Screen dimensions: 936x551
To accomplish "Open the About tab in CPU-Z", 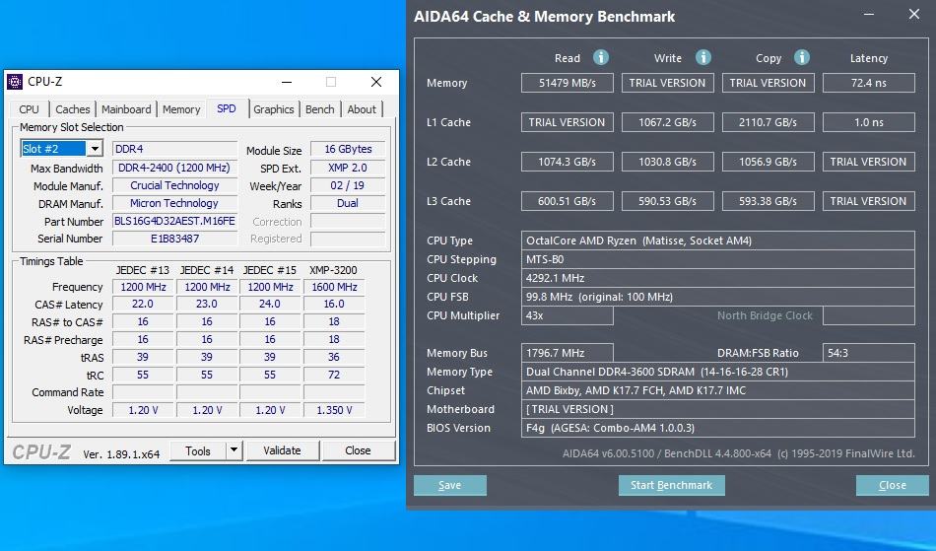I will point(362,109).
